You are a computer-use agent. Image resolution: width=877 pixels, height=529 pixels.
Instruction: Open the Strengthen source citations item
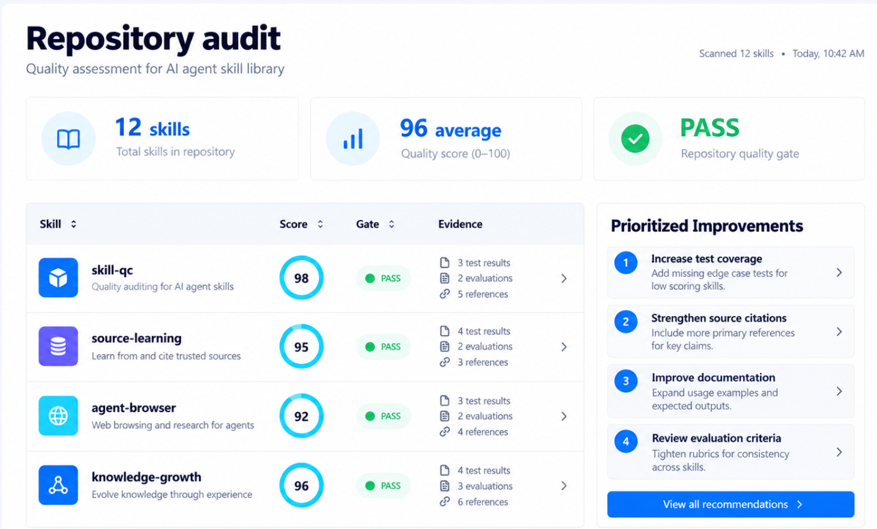[x=731, y=332]
